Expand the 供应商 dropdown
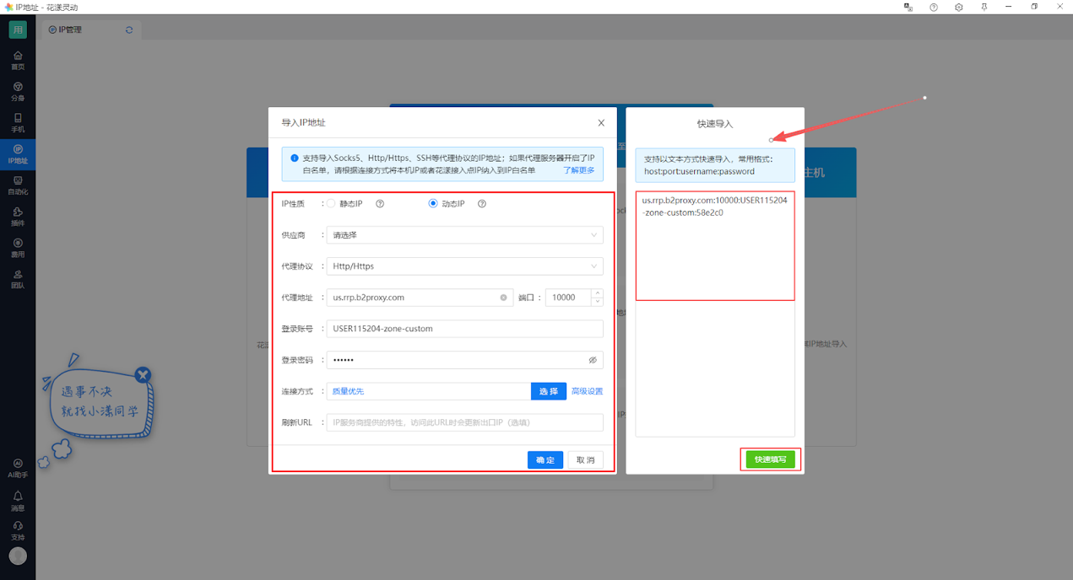The height and width of the screenshot is (580, 1073). pyautogui.click(x=464, y=235)
